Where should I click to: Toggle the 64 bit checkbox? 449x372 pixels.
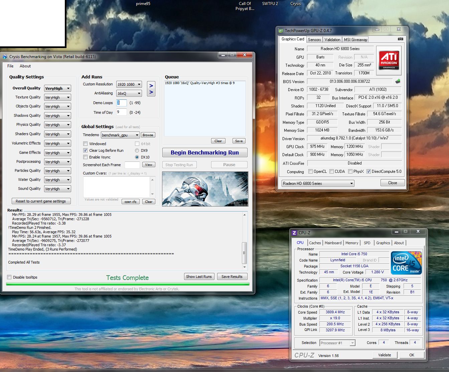point(137,144)
